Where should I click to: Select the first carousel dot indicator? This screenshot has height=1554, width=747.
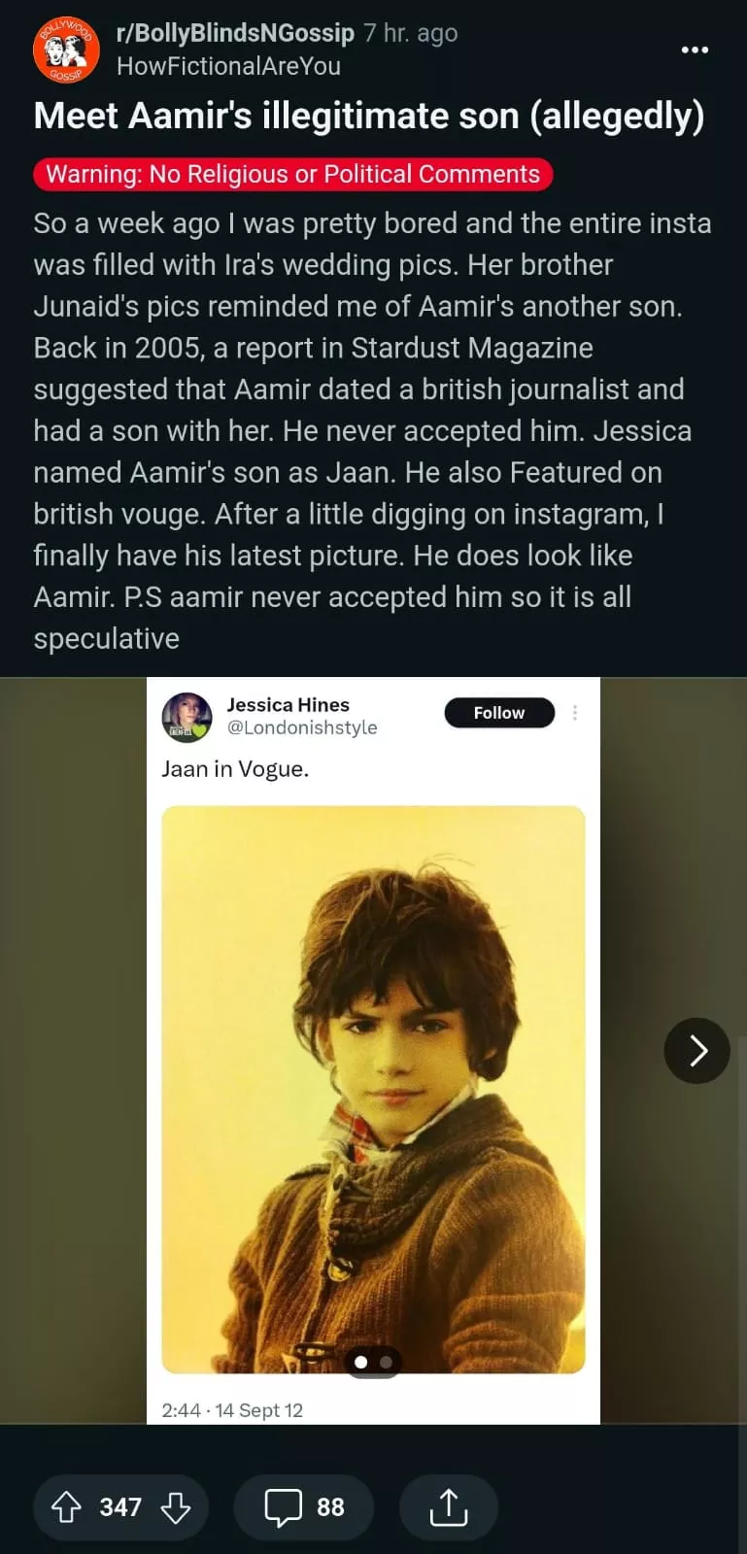coord(361,1362)
